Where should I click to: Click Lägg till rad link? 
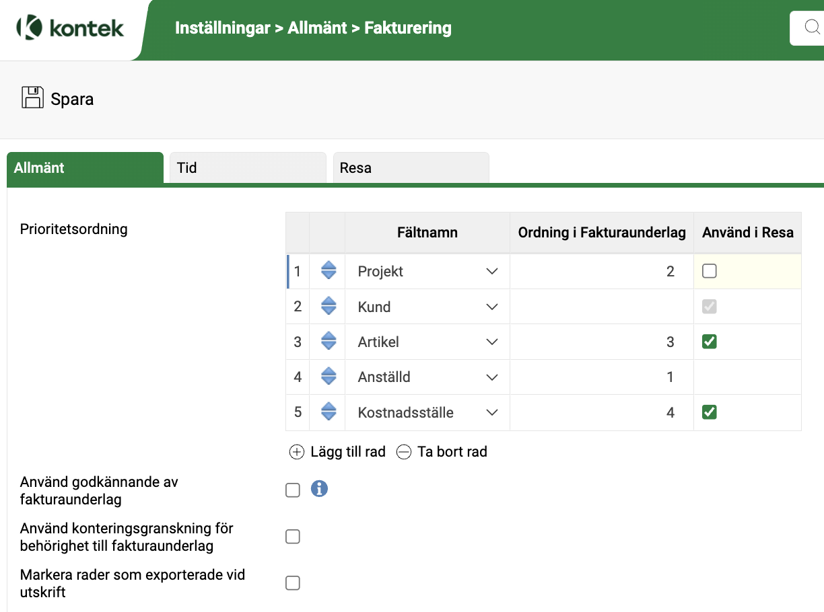point(348,452)
